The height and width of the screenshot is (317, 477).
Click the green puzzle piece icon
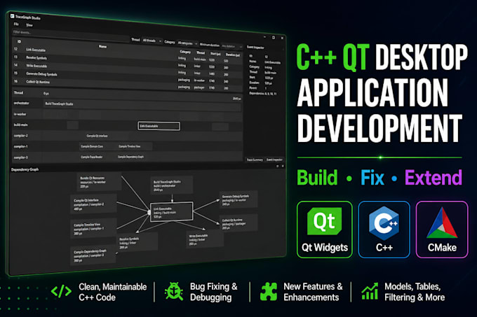269,292
